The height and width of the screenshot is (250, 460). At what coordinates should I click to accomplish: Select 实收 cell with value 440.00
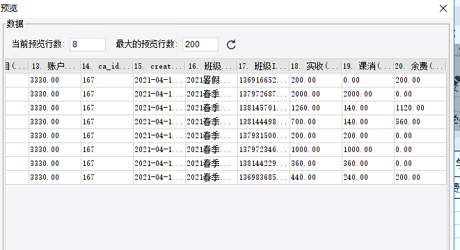tap(316, 177)
